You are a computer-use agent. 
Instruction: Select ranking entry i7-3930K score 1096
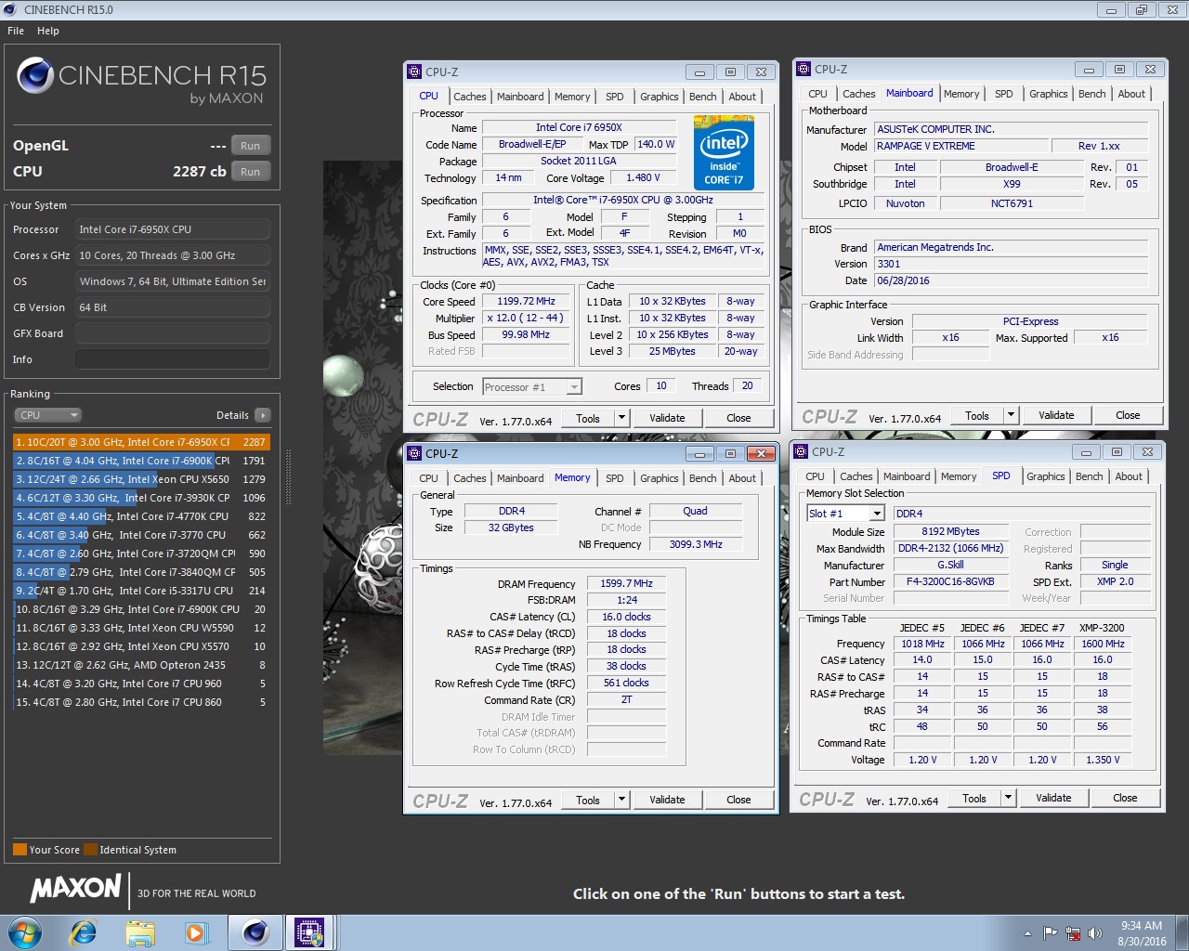141,498
